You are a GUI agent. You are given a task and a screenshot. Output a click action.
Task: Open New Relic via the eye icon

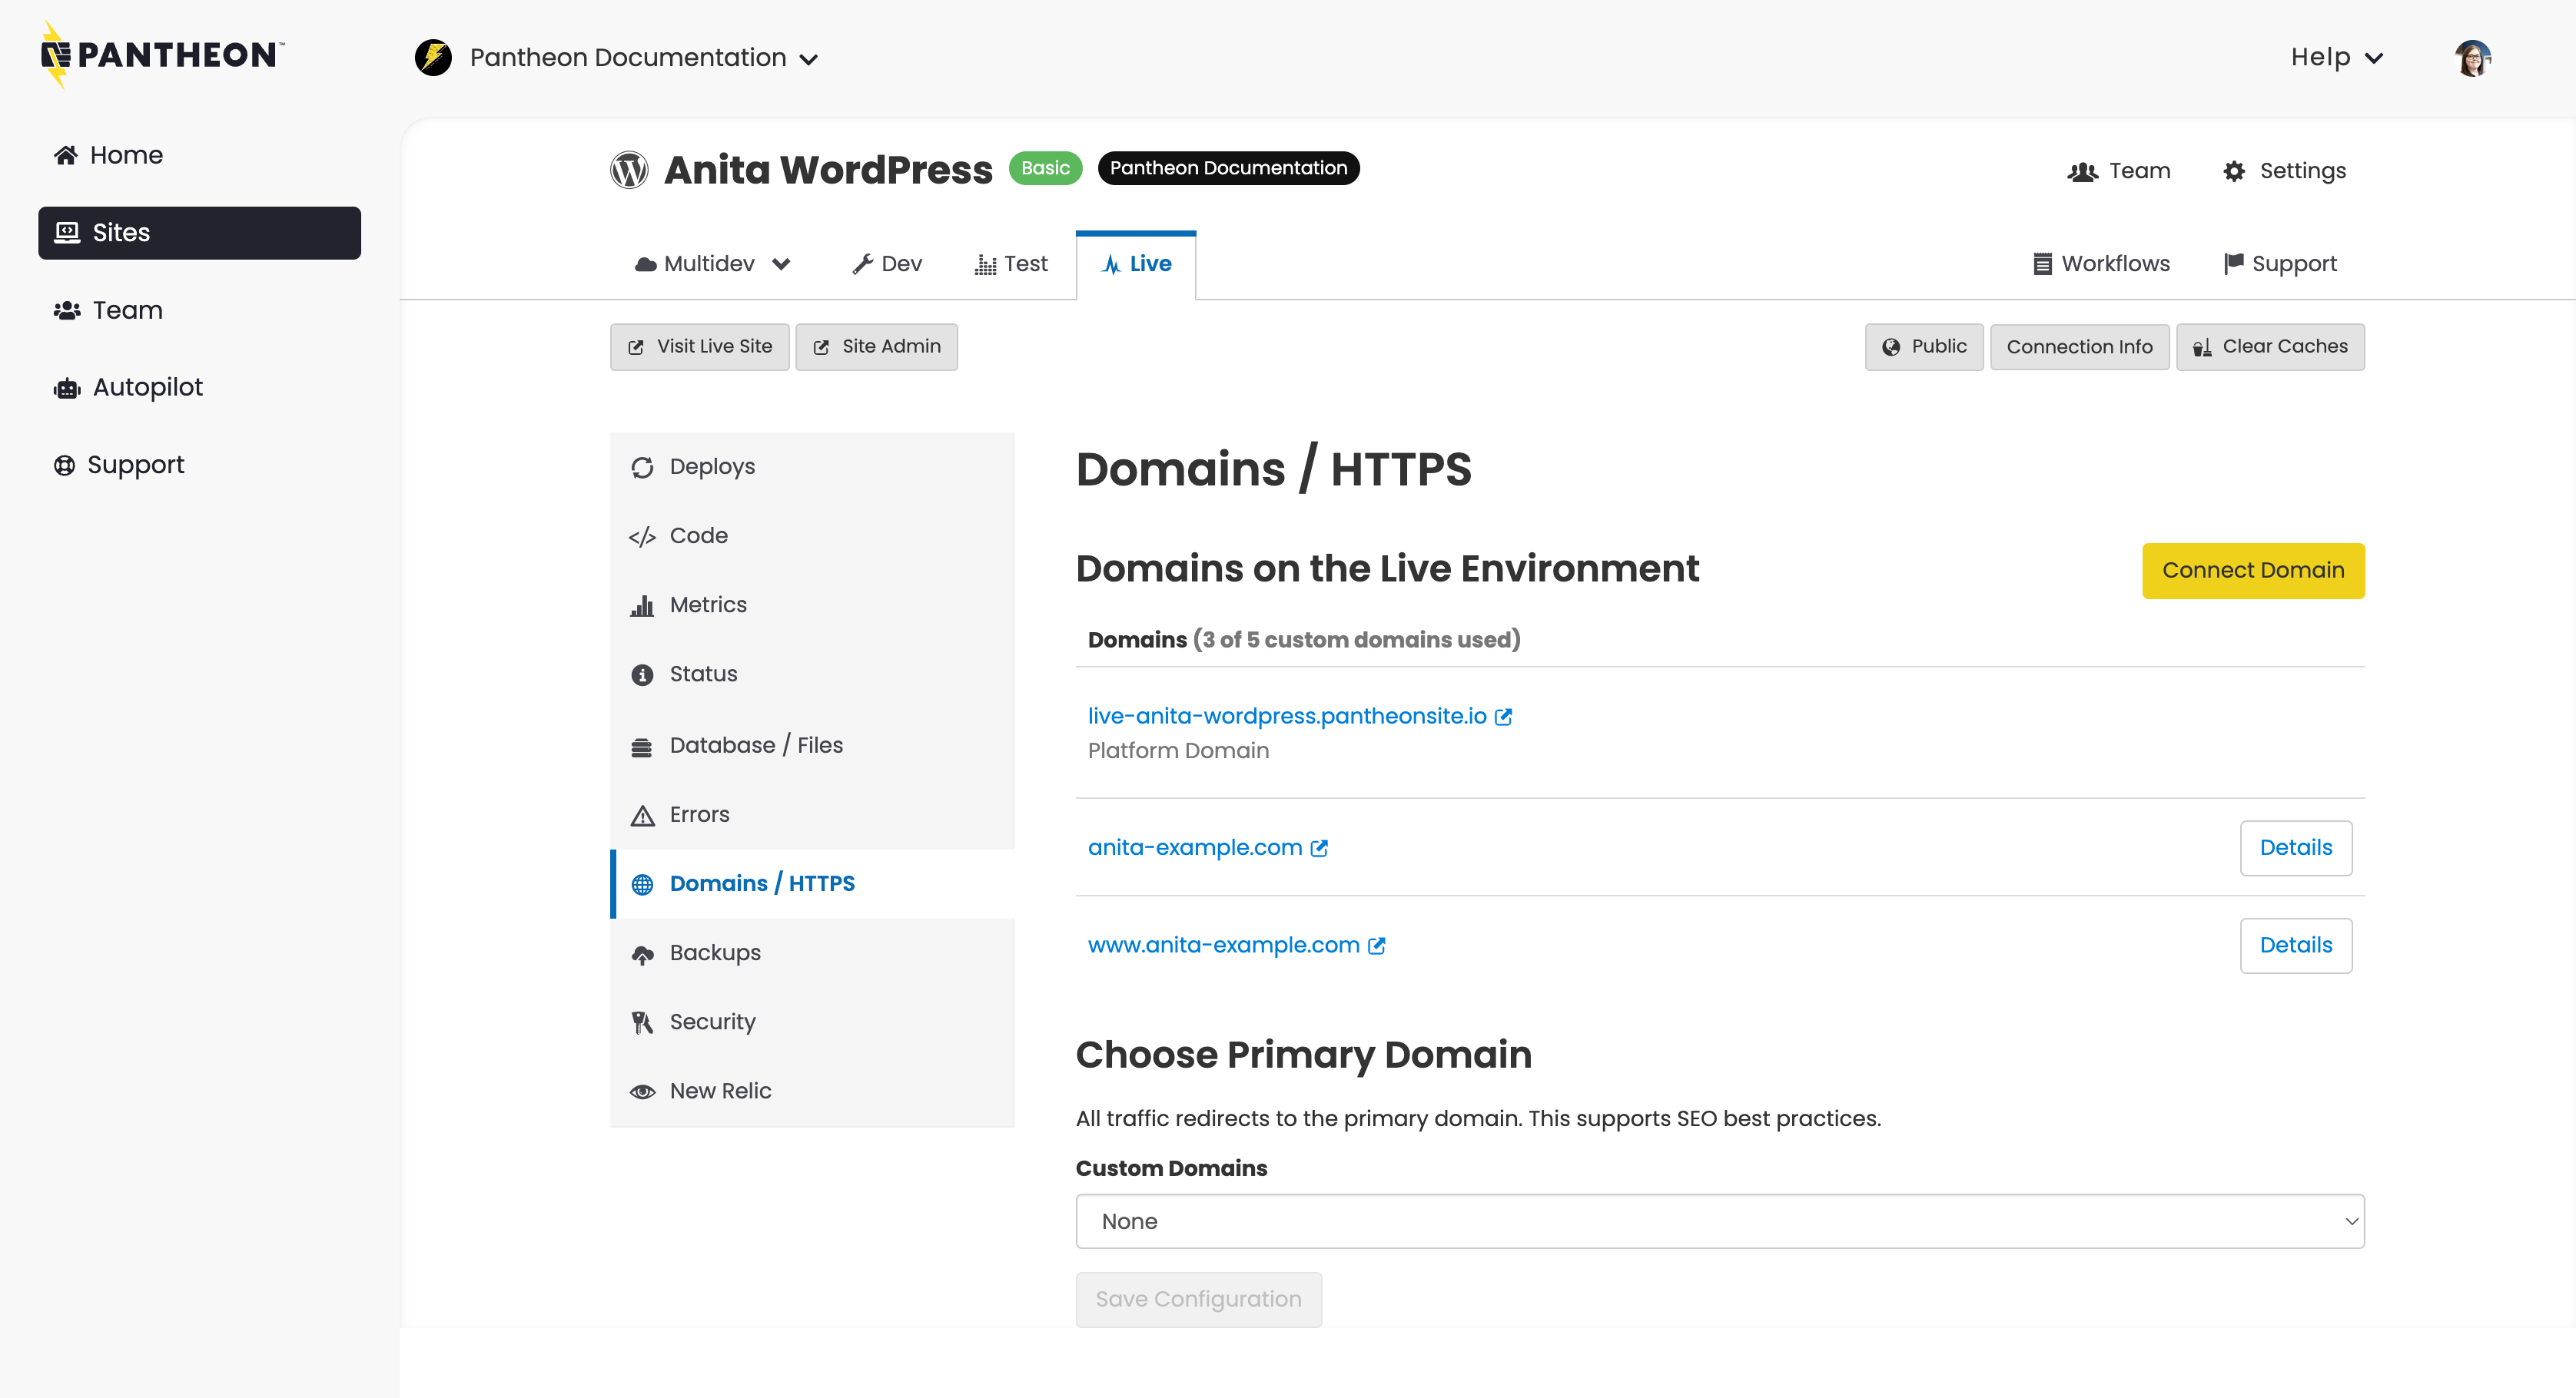[x=641, y=1090]
